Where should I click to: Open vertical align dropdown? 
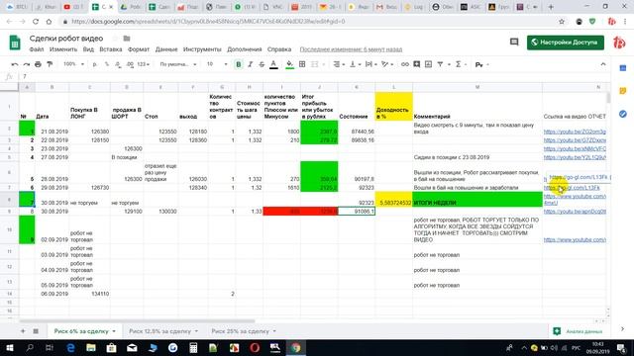pyautogui.click(x=355, y=64)
